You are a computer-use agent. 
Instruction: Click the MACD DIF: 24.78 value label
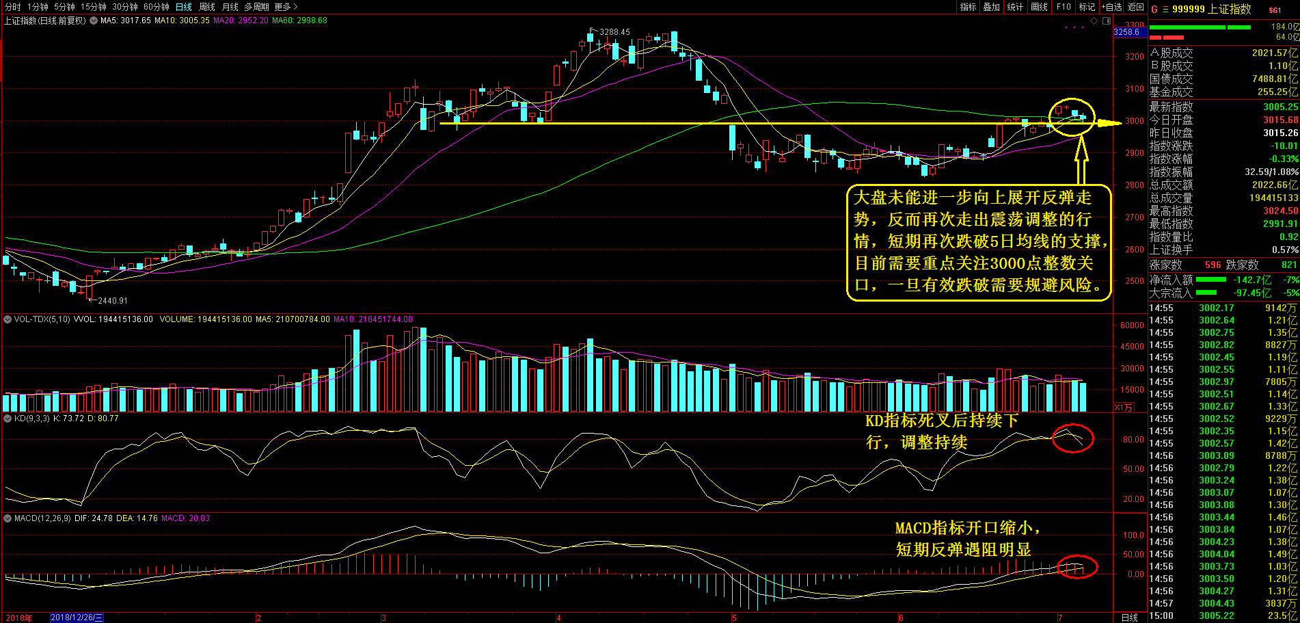[x=94, y=518]
